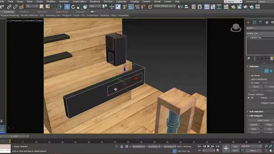Open the Loops ribbon panel
Screen dimensions: 274x154
click(76, 15)
